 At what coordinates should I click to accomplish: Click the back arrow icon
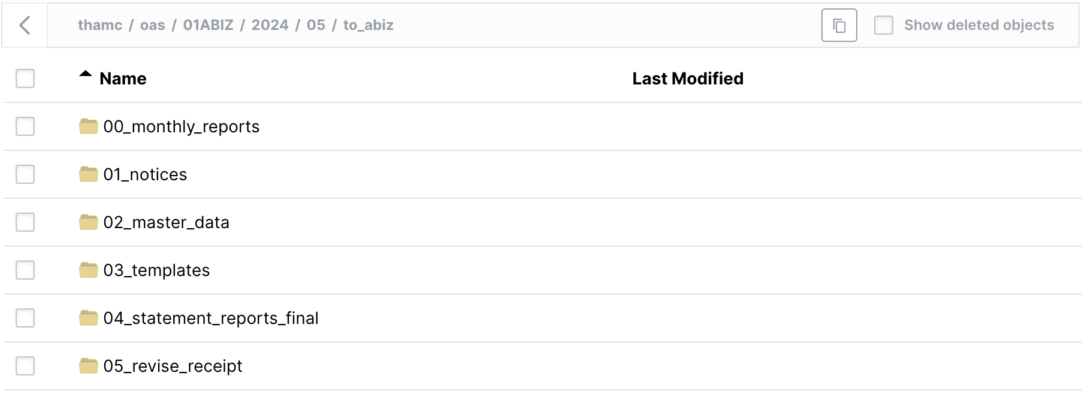(x=25, y=25)
